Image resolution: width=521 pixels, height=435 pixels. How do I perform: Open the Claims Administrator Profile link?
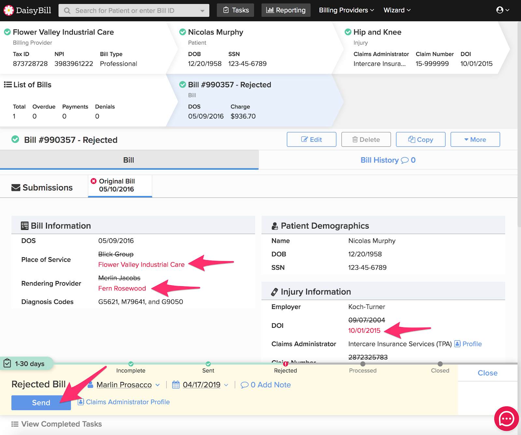click(x=124, y=402)
